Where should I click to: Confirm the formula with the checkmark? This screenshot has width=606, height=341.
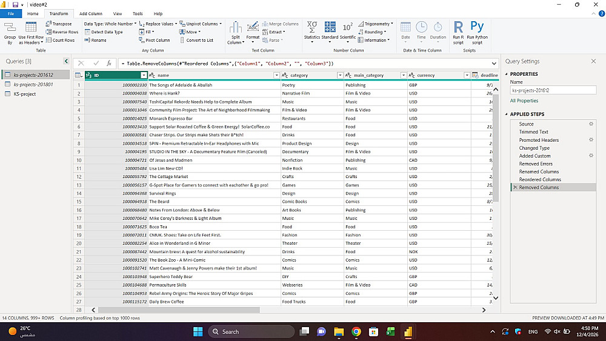tap(96, 63)
